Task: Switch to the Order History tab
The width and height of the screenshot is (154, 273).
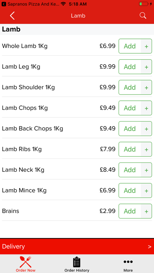Action: coord(77,264)
